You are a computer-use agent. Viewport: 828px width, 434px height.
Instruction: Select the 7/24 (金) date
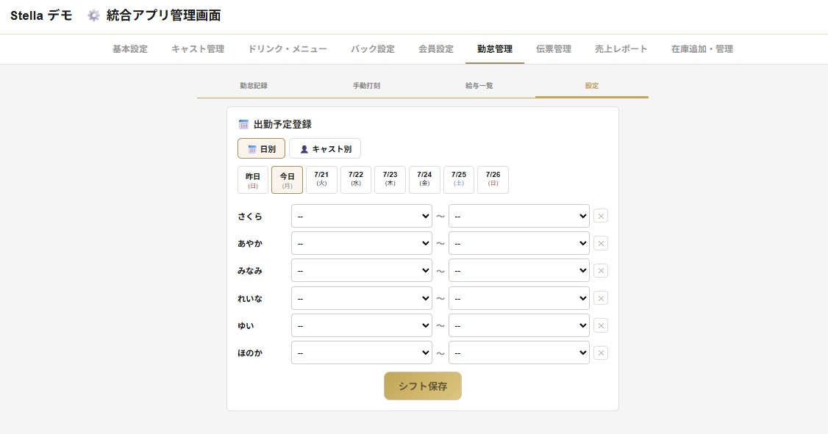click(424, 180)
